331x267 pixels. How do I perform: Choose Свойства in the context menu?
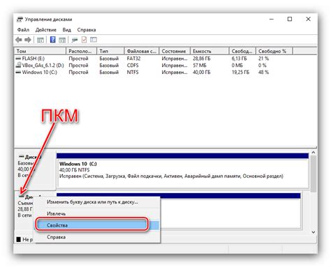(97, 225)
